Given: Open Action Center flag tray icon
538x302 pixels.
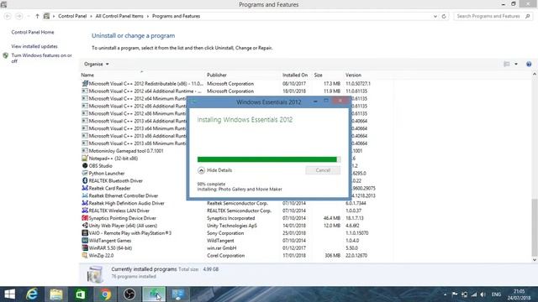Looking at the screenshot, I should pyautogui.click(x=455, y=294).
